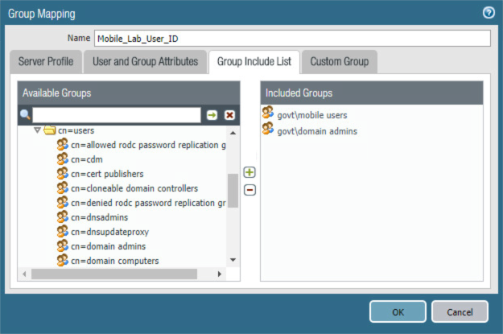This screenshot has width=503, height=334.
Task: Click the horizontal scrollbar right arrow
Action: click(221, 274)
